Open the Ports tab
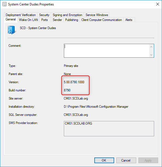The height and width of the screenshot is (167, 162). [x=45, y=20]
